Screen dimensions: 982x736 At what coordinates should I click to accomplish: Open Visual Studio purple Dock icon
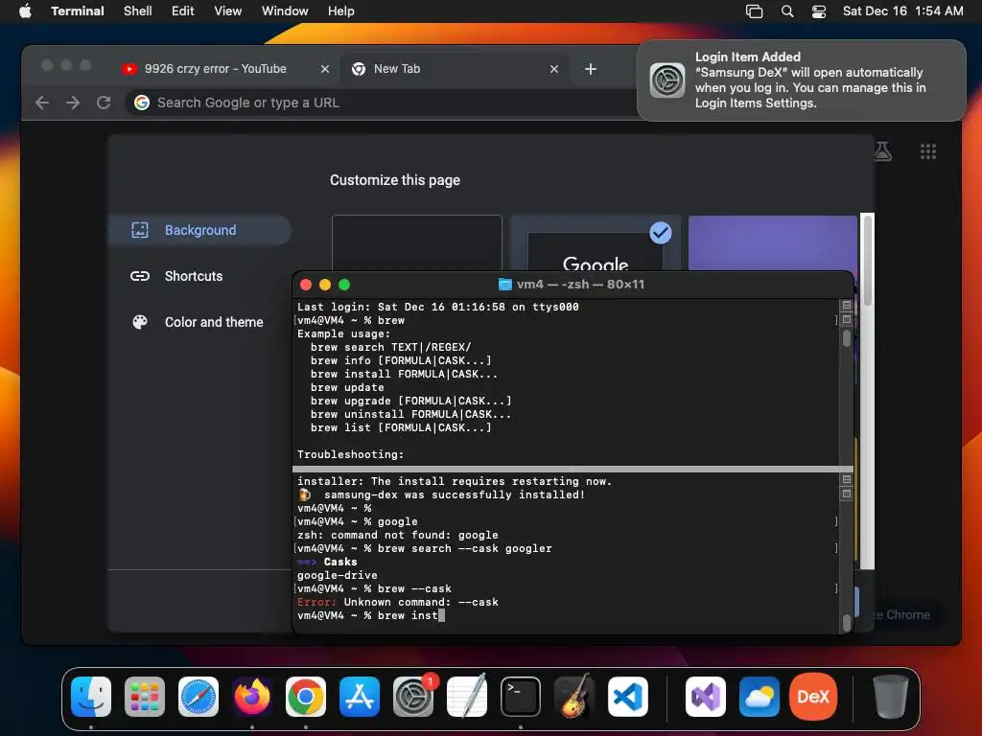706,697
